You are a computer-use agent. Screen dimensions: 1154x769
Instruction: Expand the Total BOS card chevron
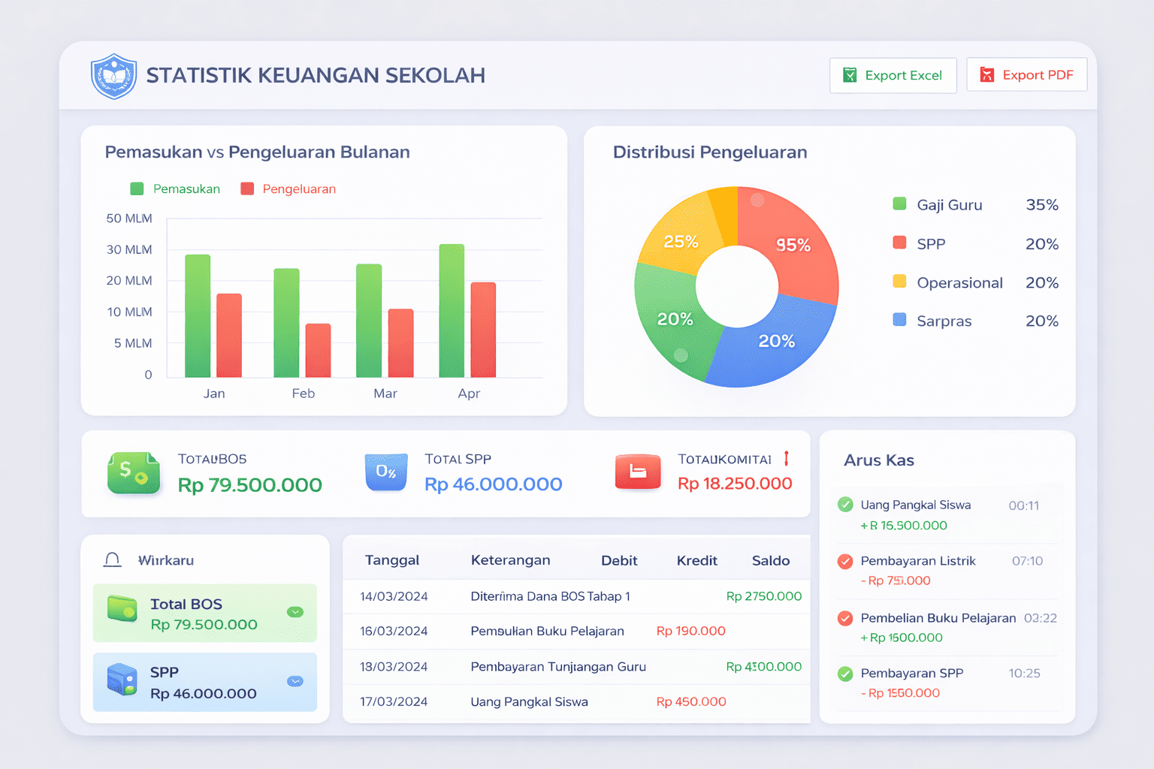294,613
